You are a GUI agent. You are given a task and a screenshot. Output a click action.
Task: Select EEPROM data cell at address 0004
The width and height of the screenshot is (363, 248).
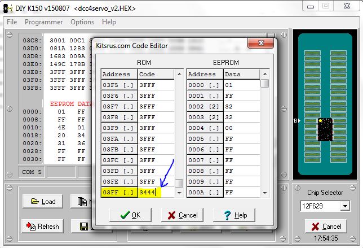pyautogui.click(x=241, y=128)
